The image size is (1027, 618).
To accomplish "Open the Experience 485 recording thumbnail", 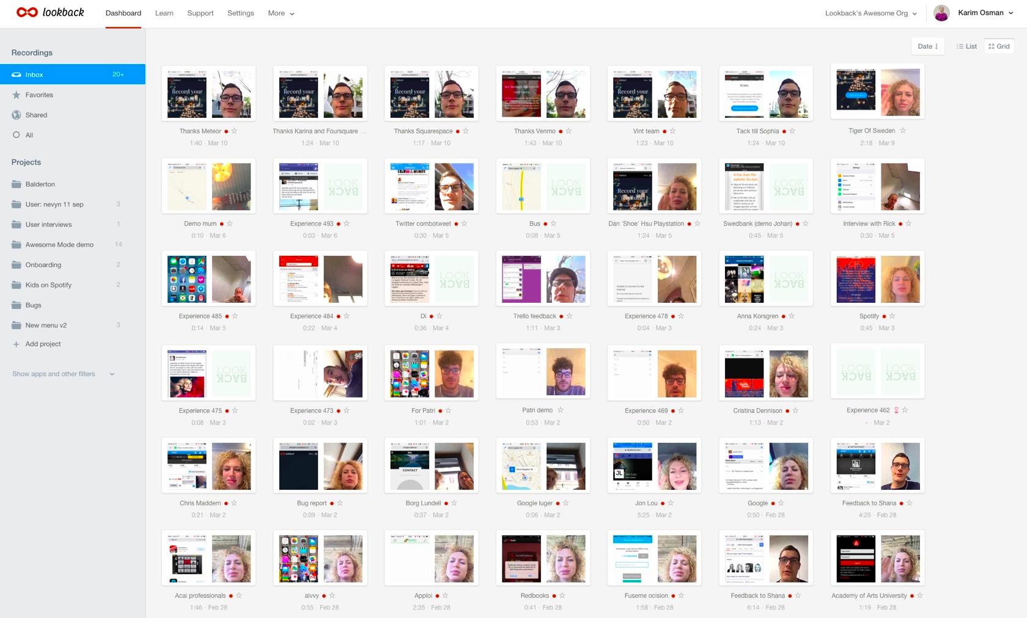I will [208, 278].
